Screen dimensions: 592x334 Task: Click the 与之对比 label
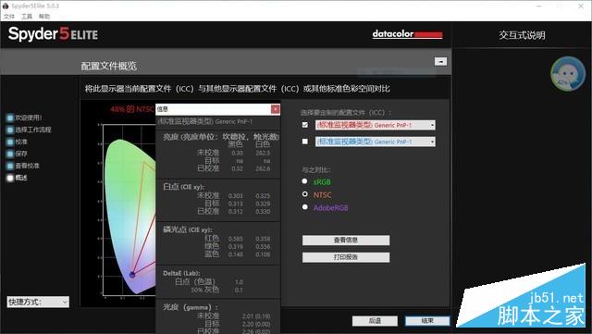(316, 170)
